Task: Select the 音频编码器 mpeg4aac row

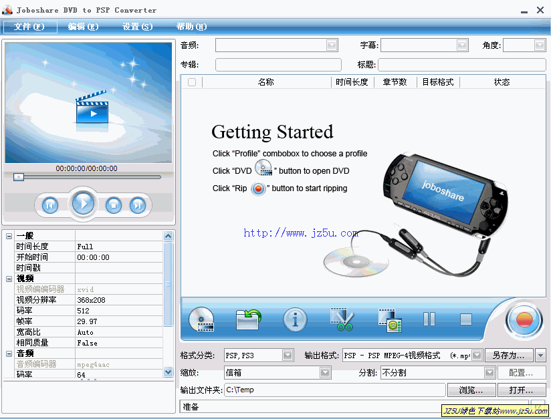Action: point(89,364)
